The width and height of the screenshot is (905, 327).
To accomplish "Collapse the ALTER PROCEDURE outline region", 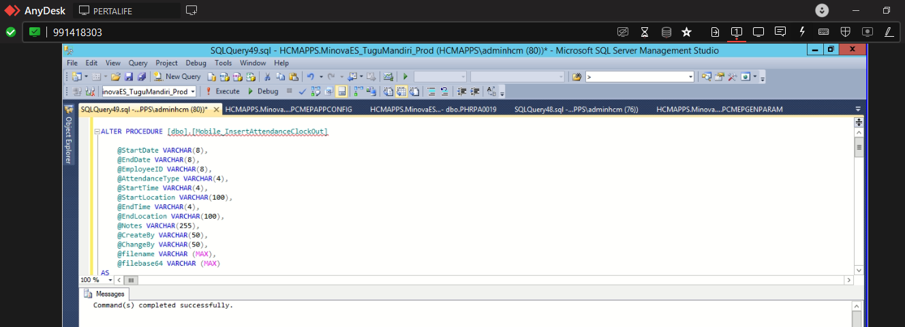I will (97, 131).
